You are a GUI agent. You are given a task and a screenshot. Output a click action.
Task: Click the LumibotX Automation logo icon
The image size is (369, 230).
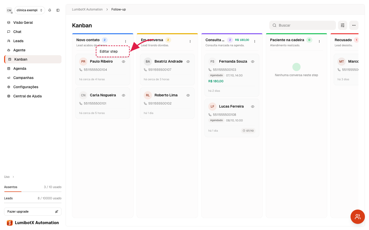[10, 223]
